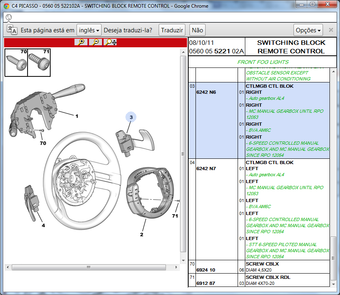Click row number 04 in parts list
Image resolution: width=340 pixels, height=295 pixels.
[x=192, y=162]
